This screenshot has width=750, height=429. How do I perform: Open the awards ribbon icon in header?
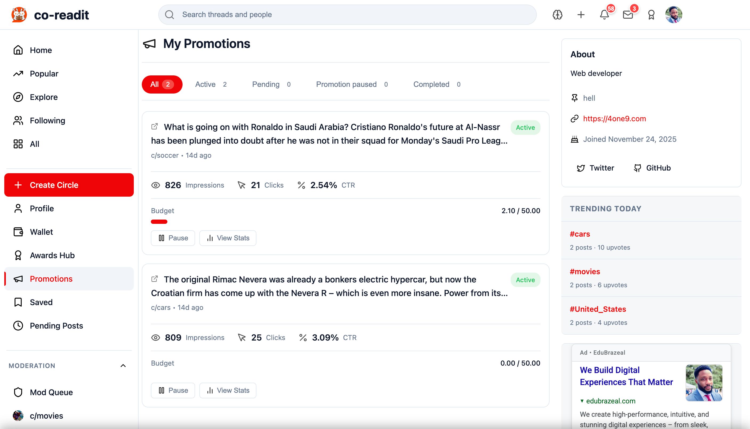coord(651,15)
